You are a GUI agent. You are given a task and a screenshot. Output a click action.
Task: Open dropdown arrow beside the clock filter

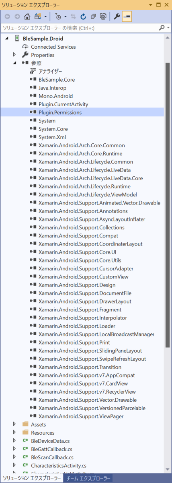(65, 17)
